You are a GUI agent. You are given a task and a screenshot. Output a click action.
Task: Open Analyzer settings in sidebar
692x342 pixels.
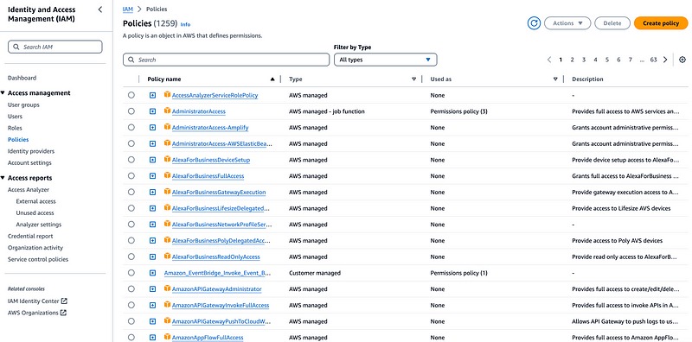38,225
